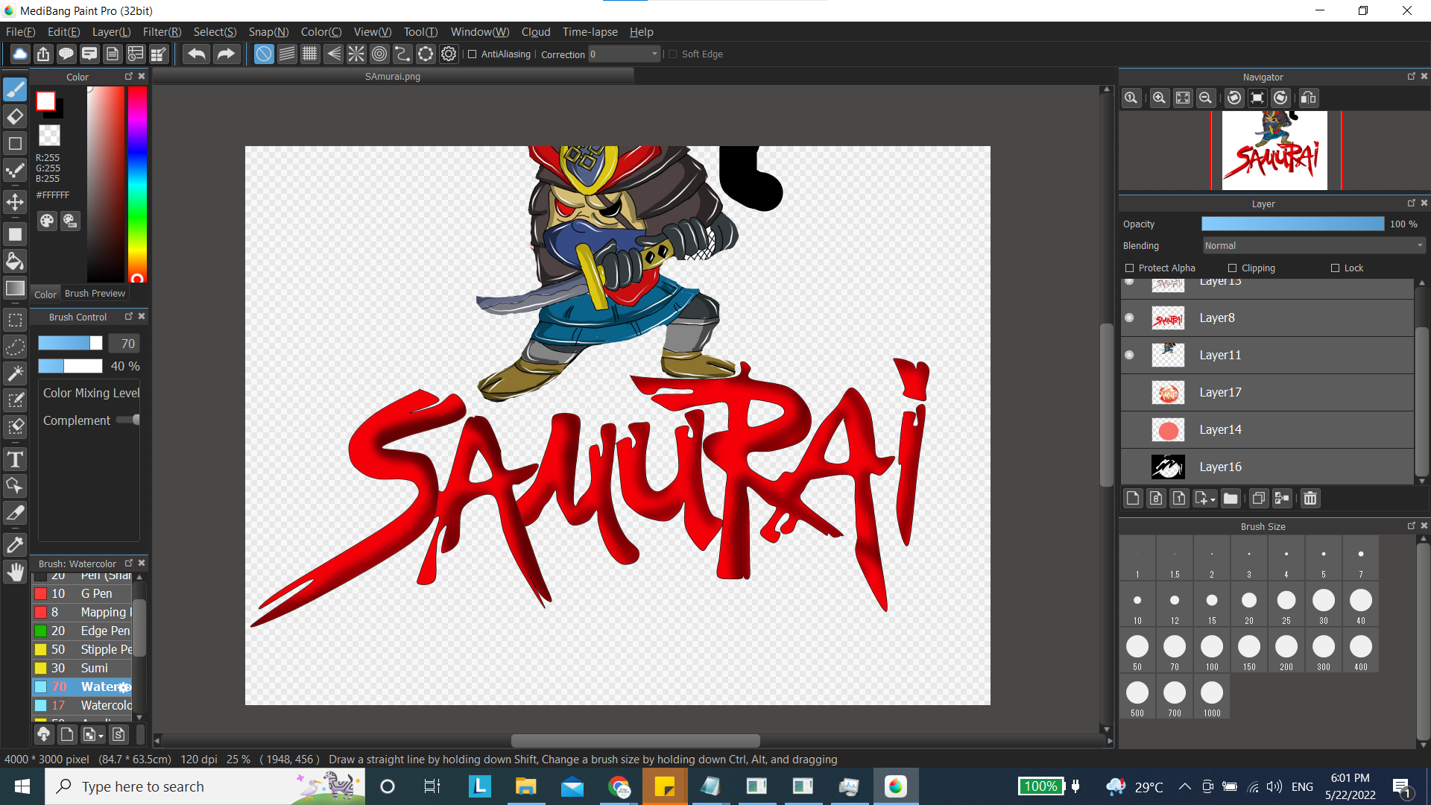Click the cloud save icon in toolbar
Image resolution: width=1431 pixels, height=805 pixels.
click(20, 54)
